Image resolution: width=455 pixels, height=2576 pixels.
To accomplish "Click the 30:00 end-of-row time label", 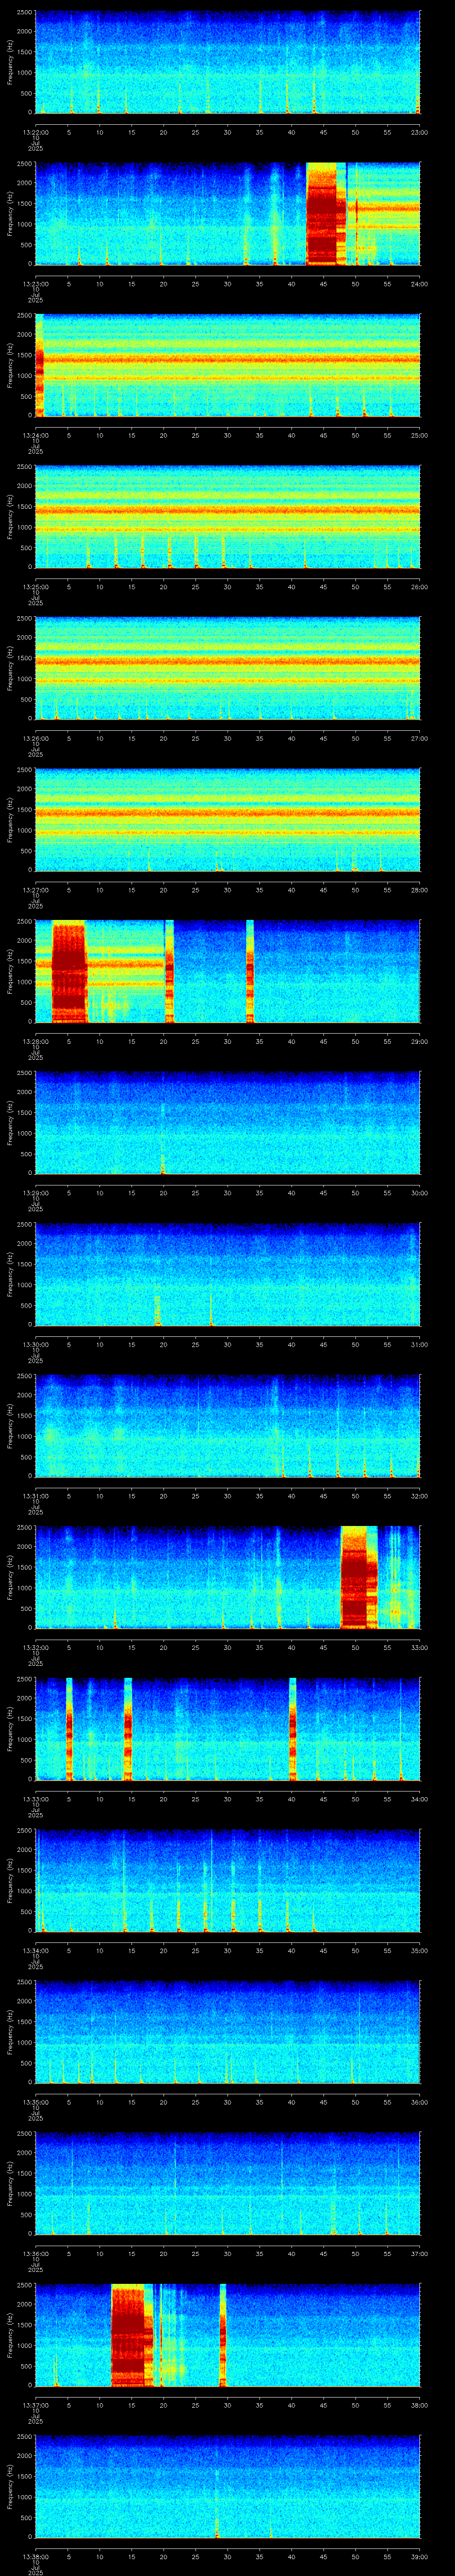I will [419, 1193].
